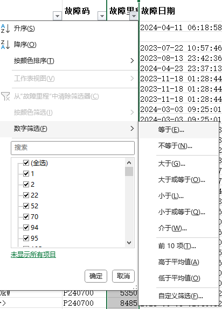The height and width of the screenshot is (309, 222).
Task: Choose 降序(O) sort option
Action: point(25,45)
